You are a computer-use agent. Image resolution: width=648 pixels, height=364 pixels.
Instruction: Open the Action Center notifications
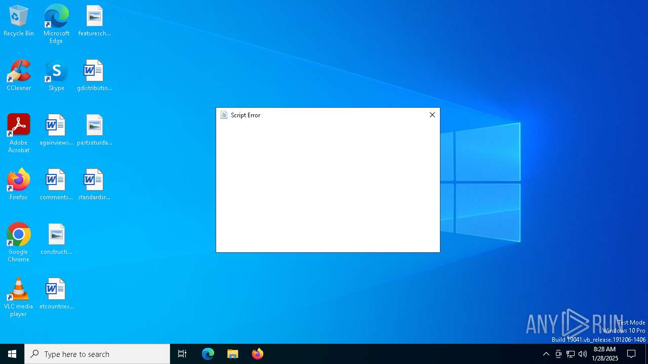631,354
